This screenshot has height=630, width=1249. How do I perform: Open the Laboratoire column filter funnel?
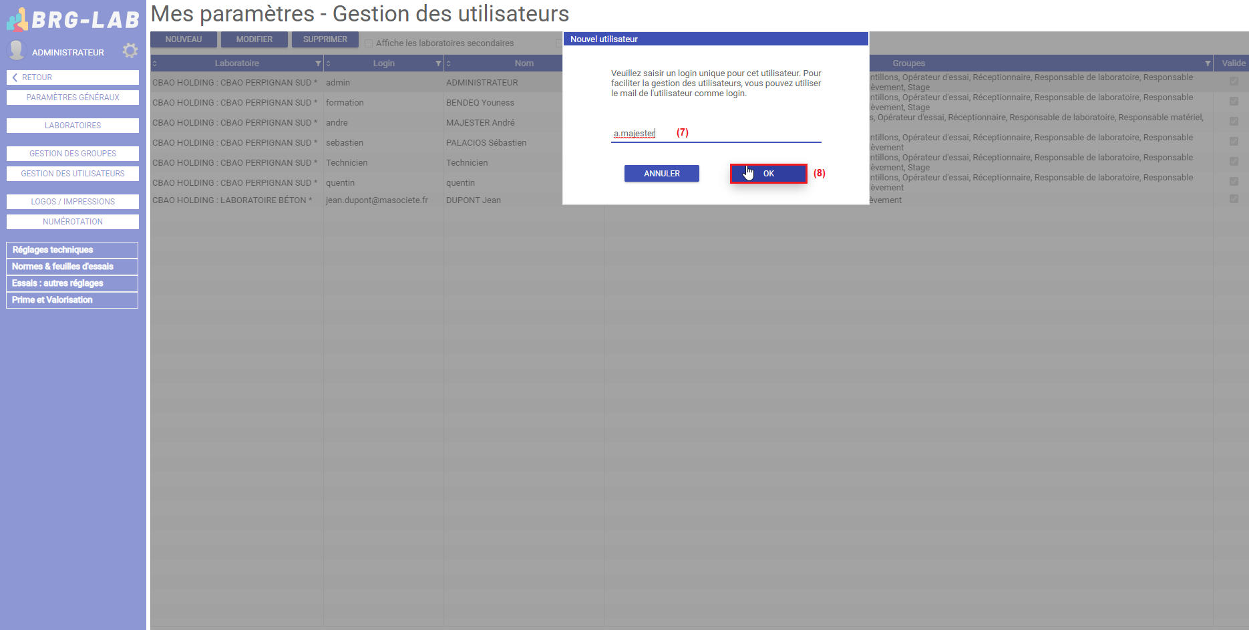pyautogui.click(x=318, y=63)
